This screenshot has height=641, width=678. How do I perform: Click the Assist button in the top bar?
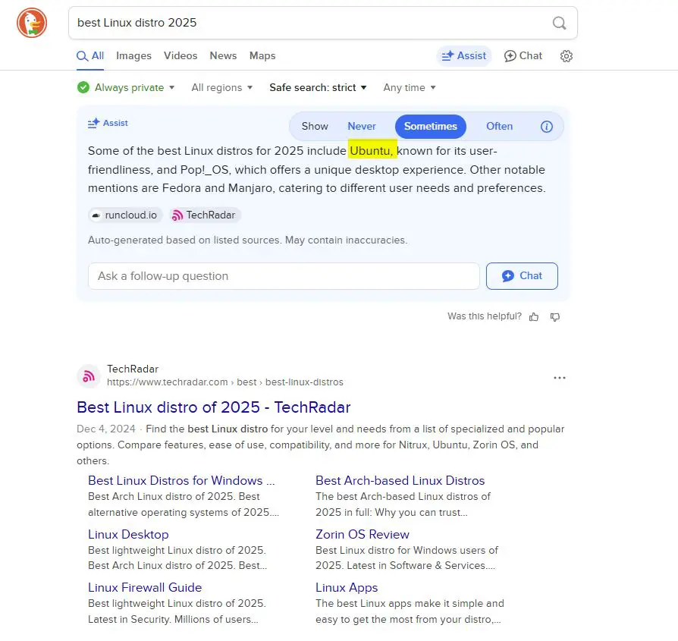463,56
